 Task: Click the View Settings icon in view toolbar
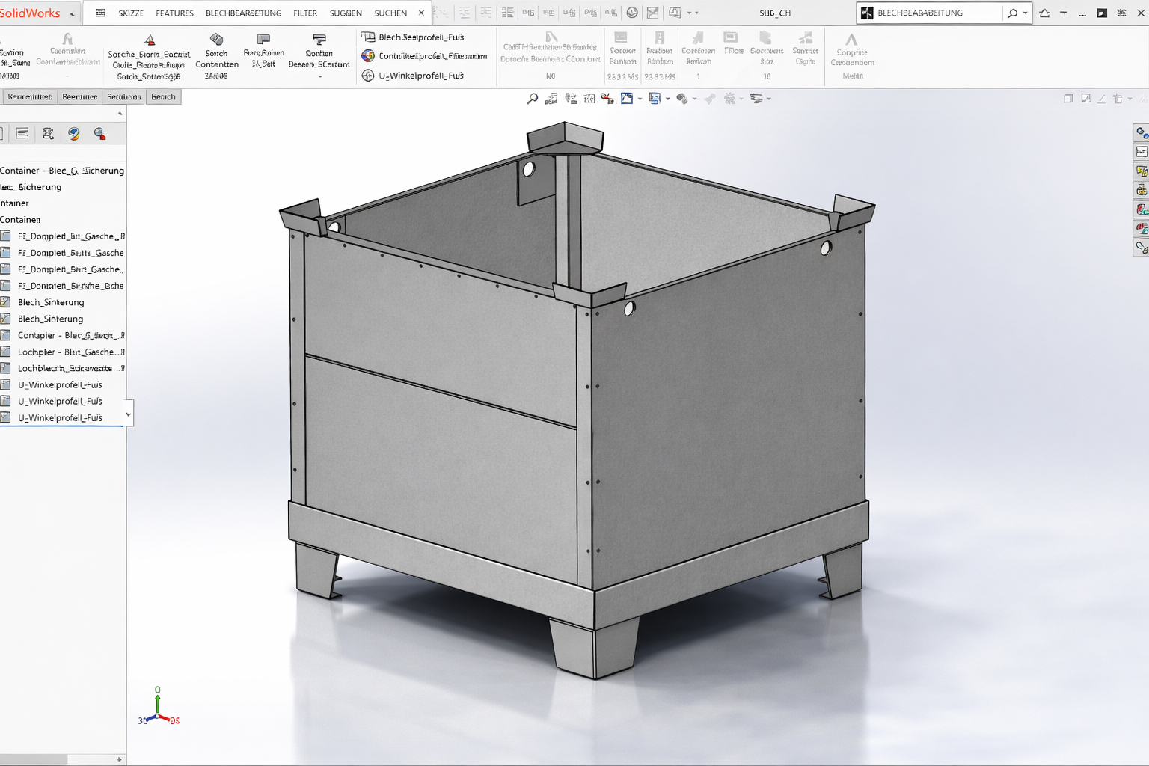pyautogui.click(x=756, y=98)
